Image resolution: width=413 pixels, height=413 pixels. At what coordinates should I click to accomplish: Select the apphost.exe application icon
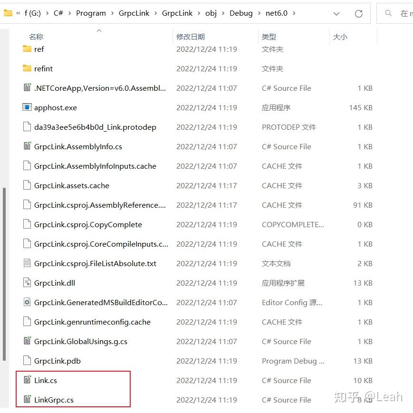(27, 107)
